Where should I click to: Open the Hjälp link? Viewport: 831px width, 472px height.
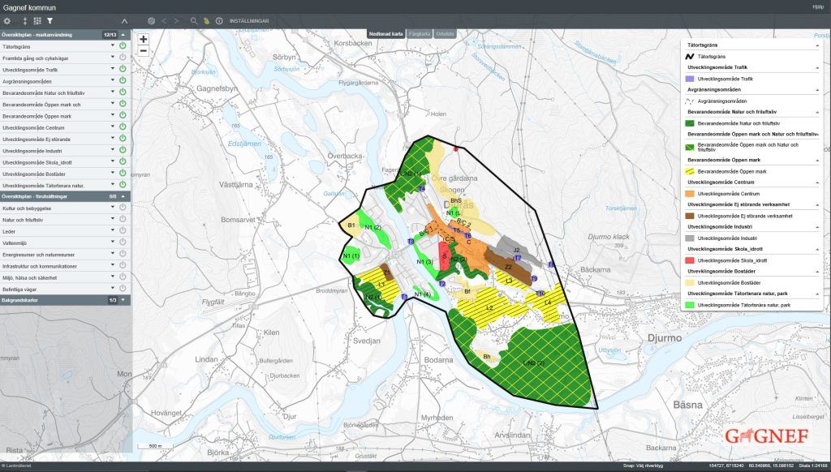click(x=817, y=6)
